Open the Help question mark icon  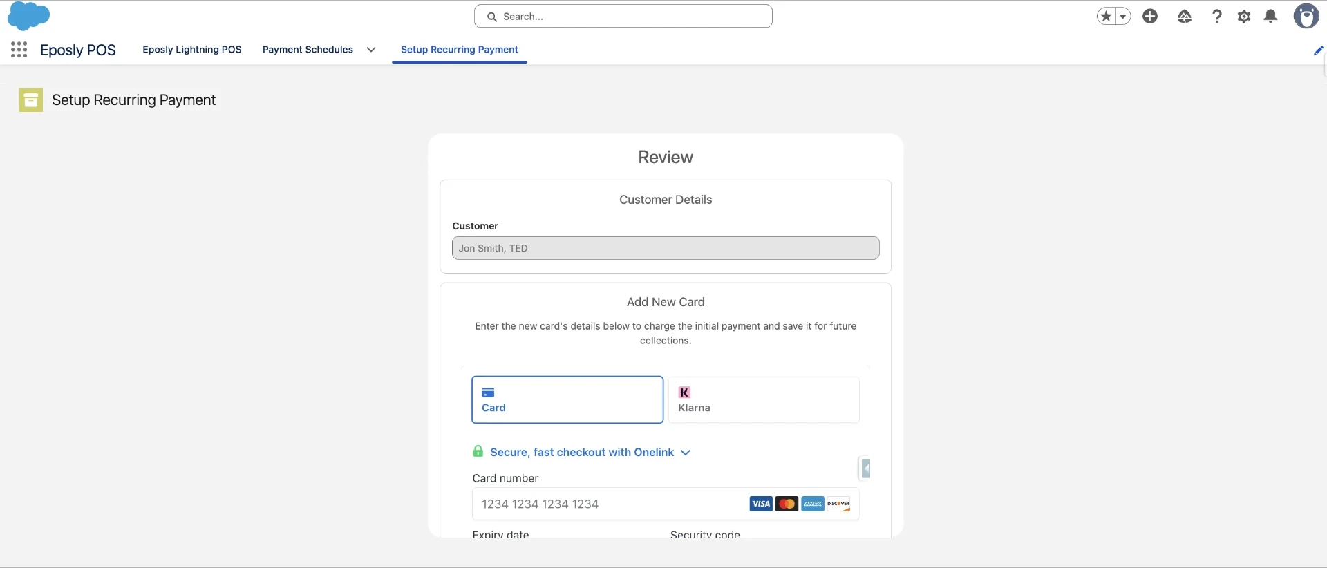(1217, 16)
